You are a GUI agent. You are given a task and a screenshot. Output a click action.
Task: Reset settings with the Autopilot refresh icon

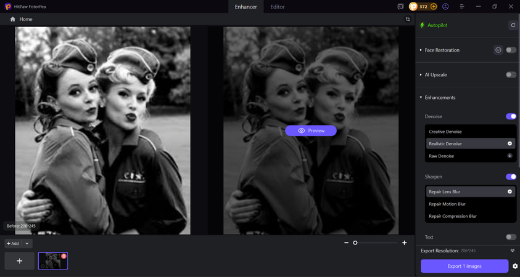513,25
